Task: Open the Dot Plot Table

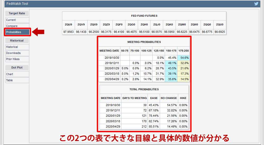Action: pos(17,80)
